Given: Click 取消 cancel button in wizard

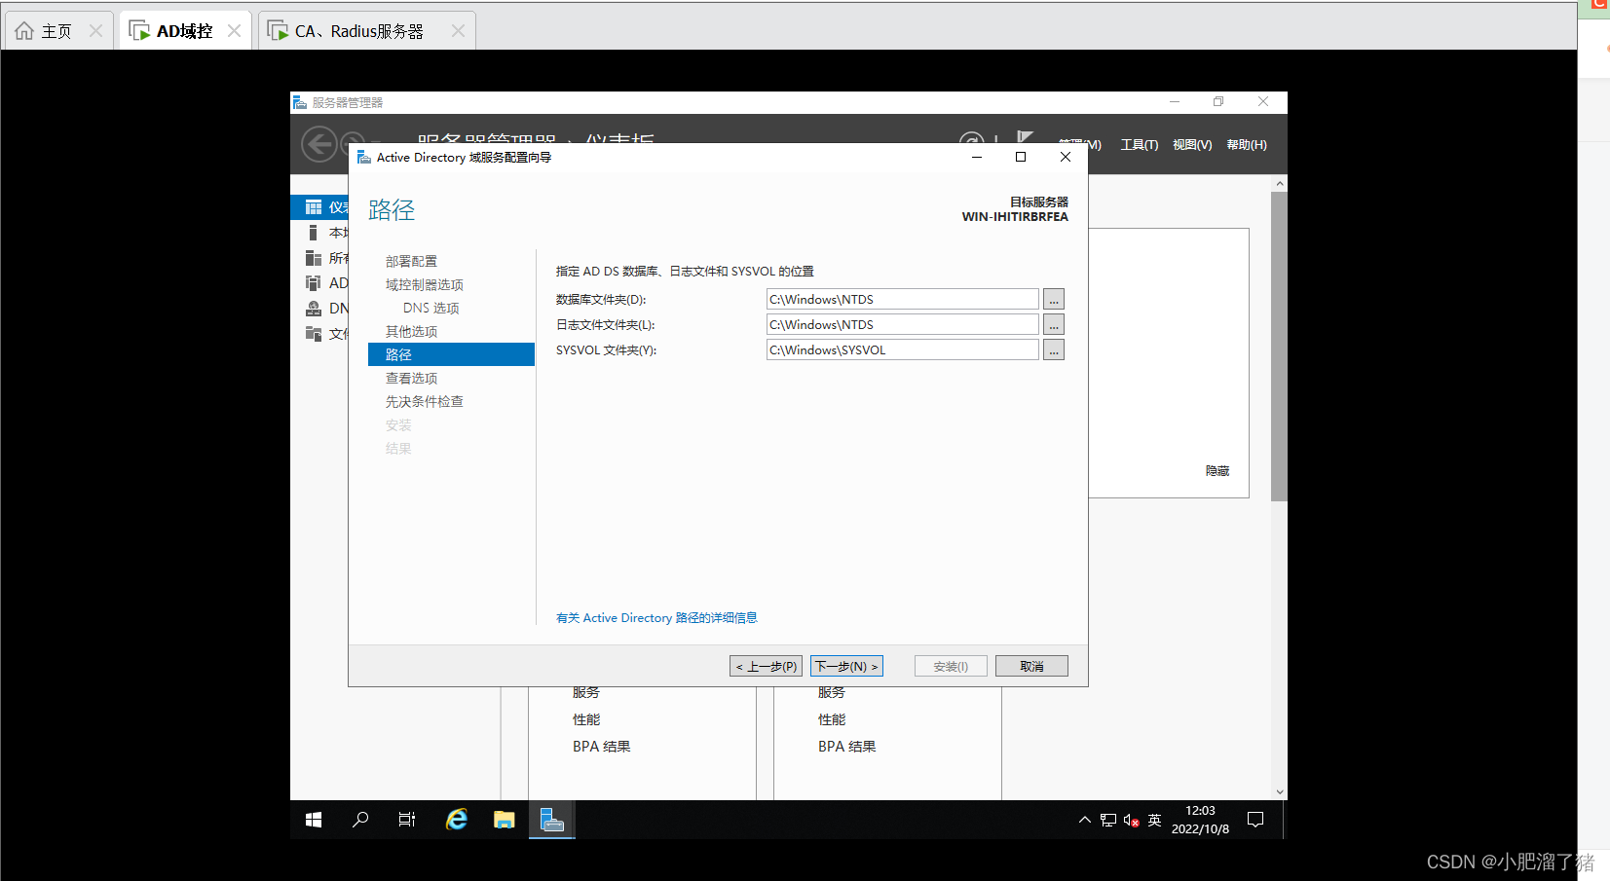Looking at the screenshot, I should tap(1031, 666).
